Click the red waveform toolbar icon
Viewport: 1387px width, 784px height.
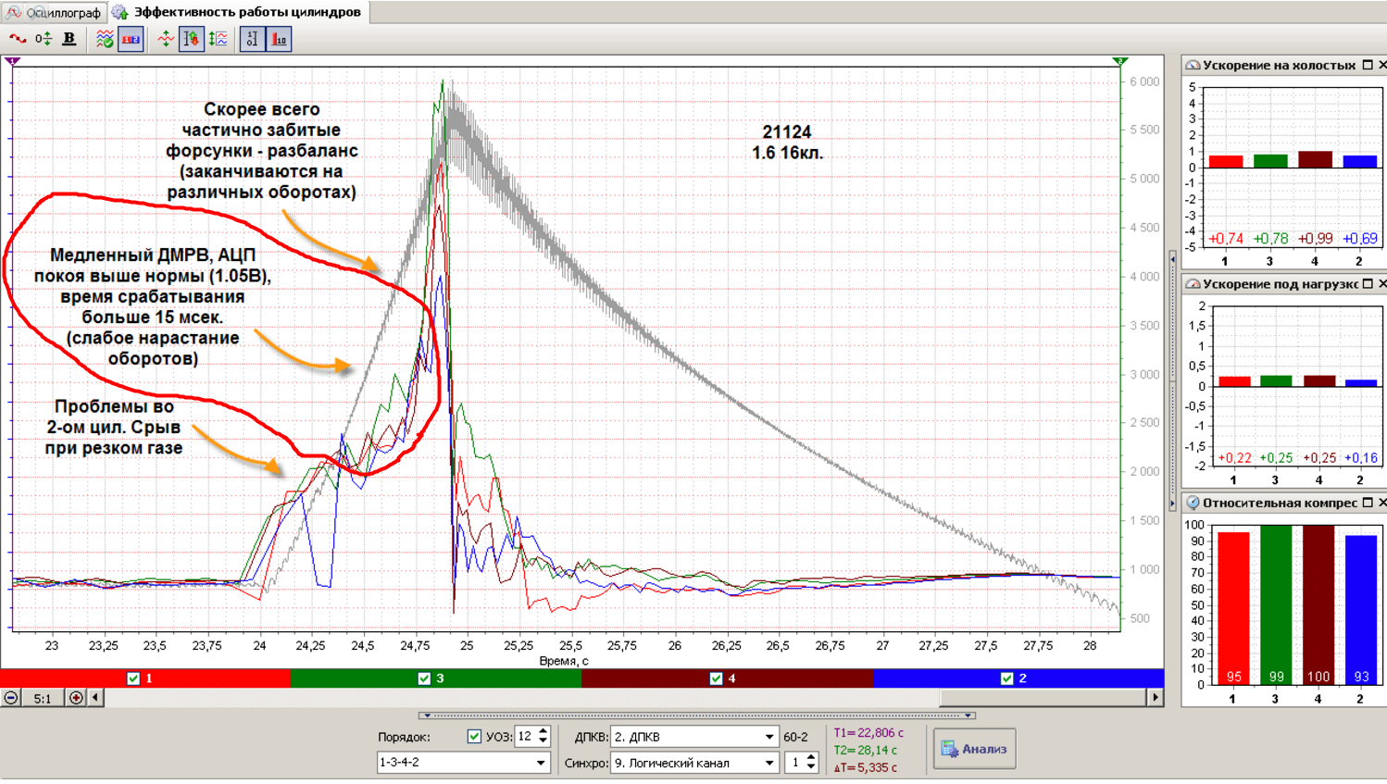(18, 39)
